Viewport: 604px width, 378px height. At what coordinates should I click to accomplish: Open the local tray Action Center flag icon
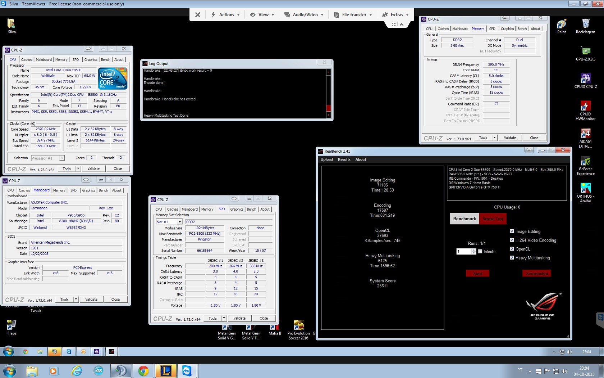tap(547, 371)
